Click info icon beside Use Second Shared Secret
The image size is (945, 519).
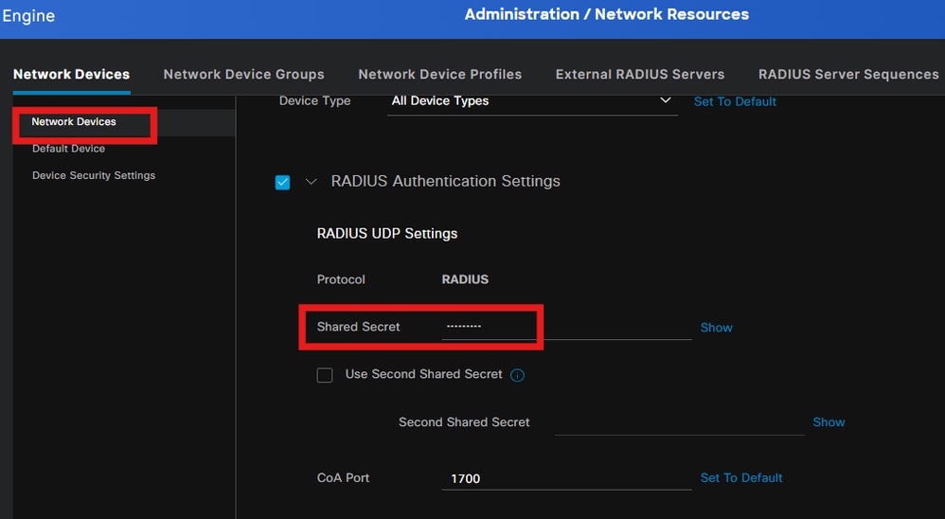(x=517, y=375)
